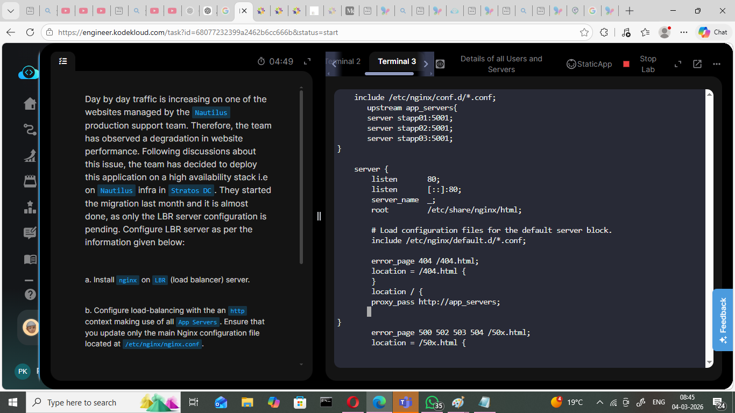Open browser Settings and more menu
The width and height of the screenshot is (735, 413).
click(x=684, y=32)
